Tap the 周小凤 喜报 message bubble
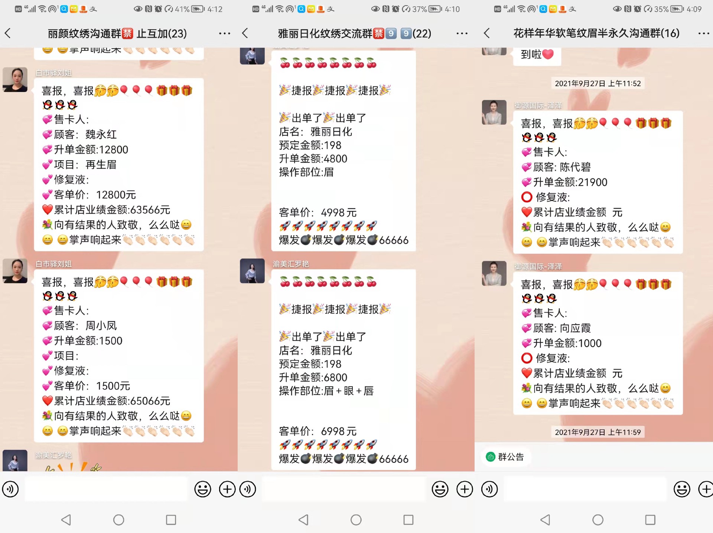This screenshot has height=533, width=713. (119, 356)
